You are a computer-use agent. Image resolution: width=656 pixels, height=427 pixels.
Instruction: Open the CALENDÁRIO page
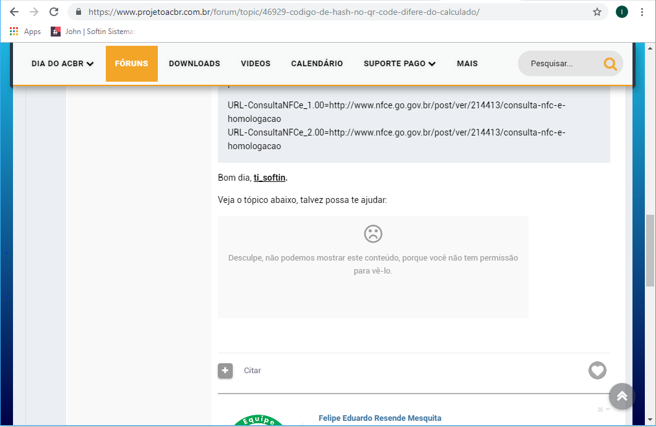(317, 64)
